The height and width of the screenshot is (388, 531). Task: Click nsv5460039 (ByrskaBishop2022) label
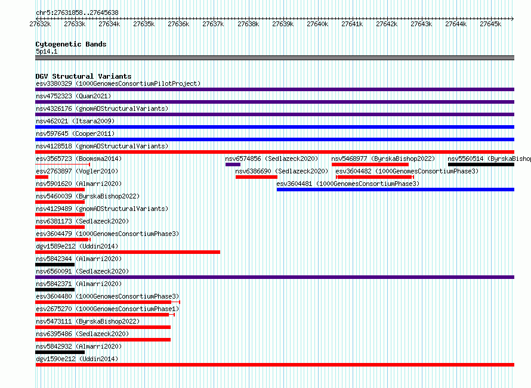(88, 196)
